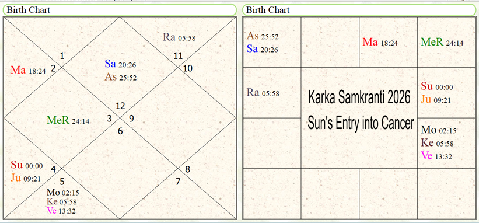
Task: Click house number 12 in diamond chart
Action: (x=121, y=106)
